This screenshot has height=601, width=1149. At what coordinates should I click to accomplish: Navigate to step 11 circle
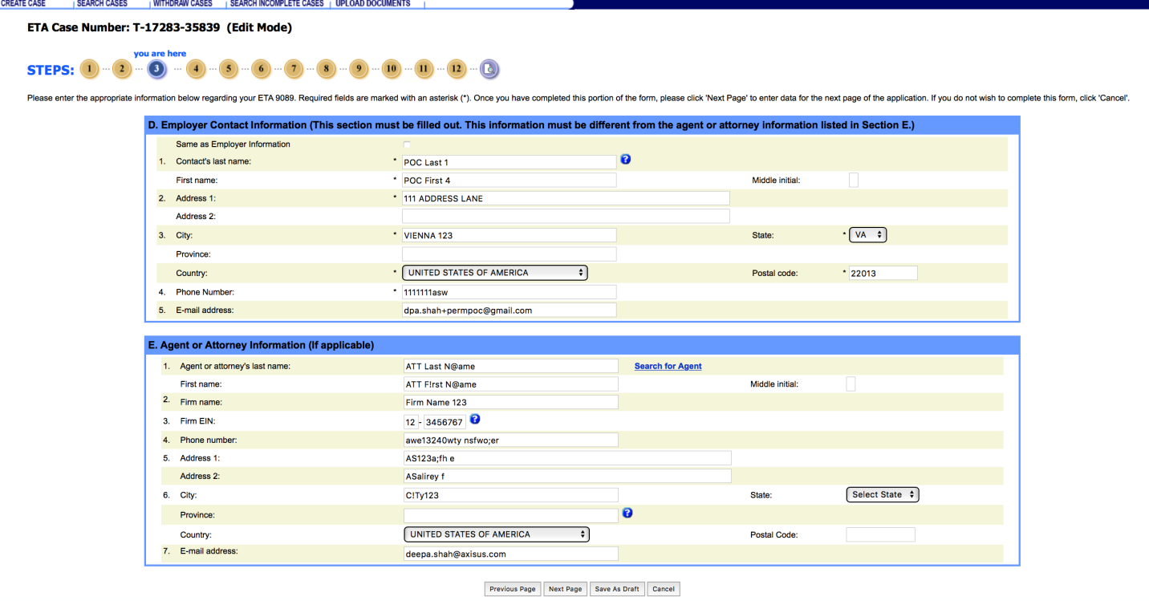[x=424, y=69]
